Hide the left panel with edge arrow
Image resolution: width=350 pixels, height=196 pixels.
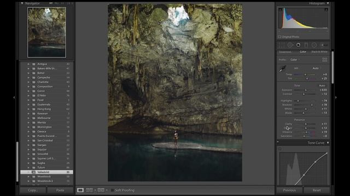tap(14, 97)
